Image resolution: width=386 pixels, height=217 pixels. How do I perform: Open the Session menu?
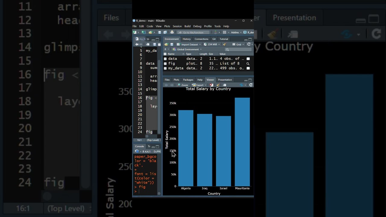(x=177, y=26)
